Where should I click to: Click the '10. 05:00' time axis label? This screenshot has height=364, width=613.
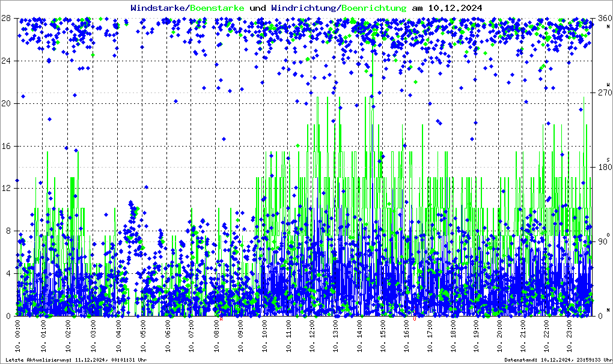(x=143, y=336)
